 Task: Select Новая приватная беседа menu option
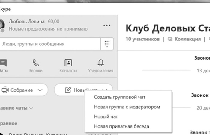121,126
